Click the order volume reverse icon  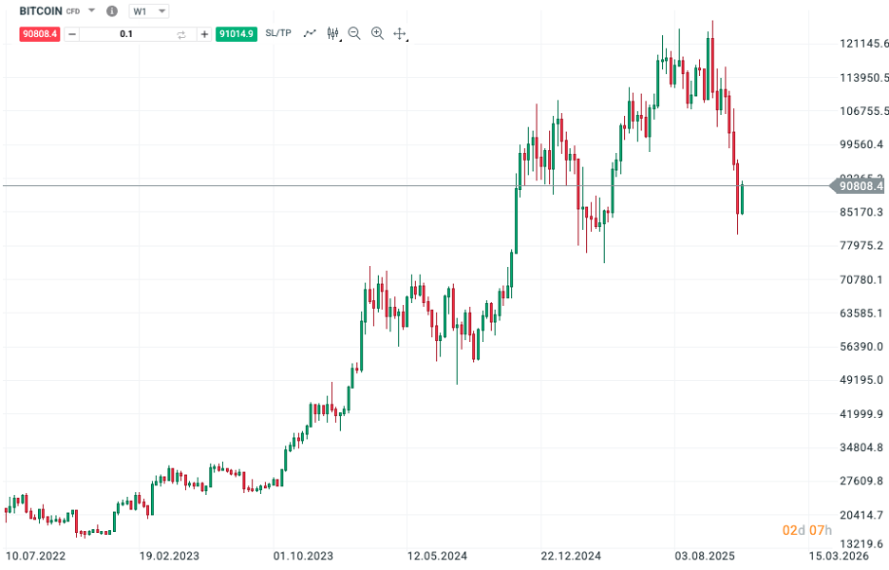[180, 32]
